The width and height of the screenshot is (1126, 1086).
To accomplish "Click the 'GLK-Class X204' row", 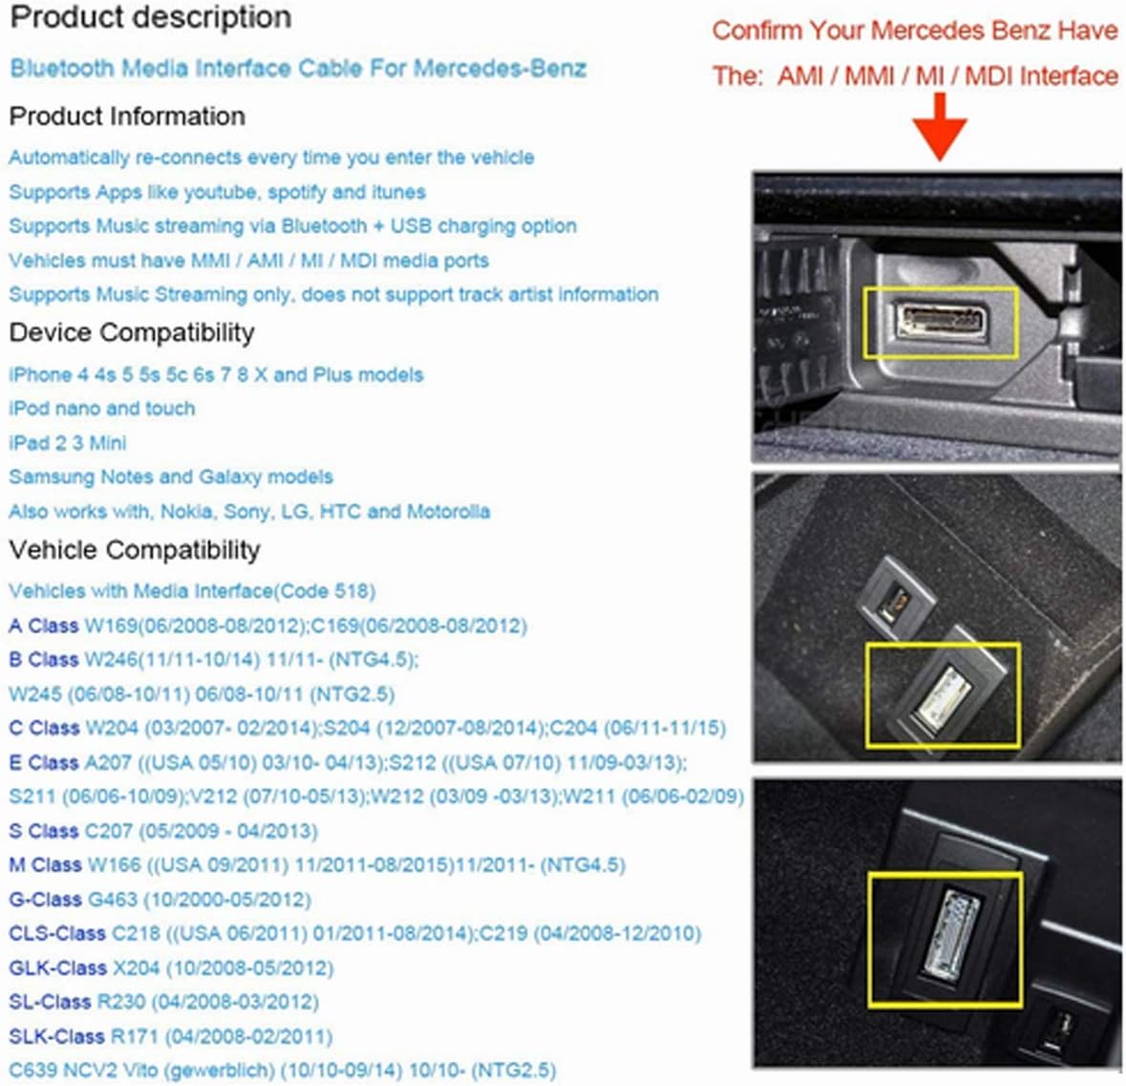I will (x=171, y=969).
